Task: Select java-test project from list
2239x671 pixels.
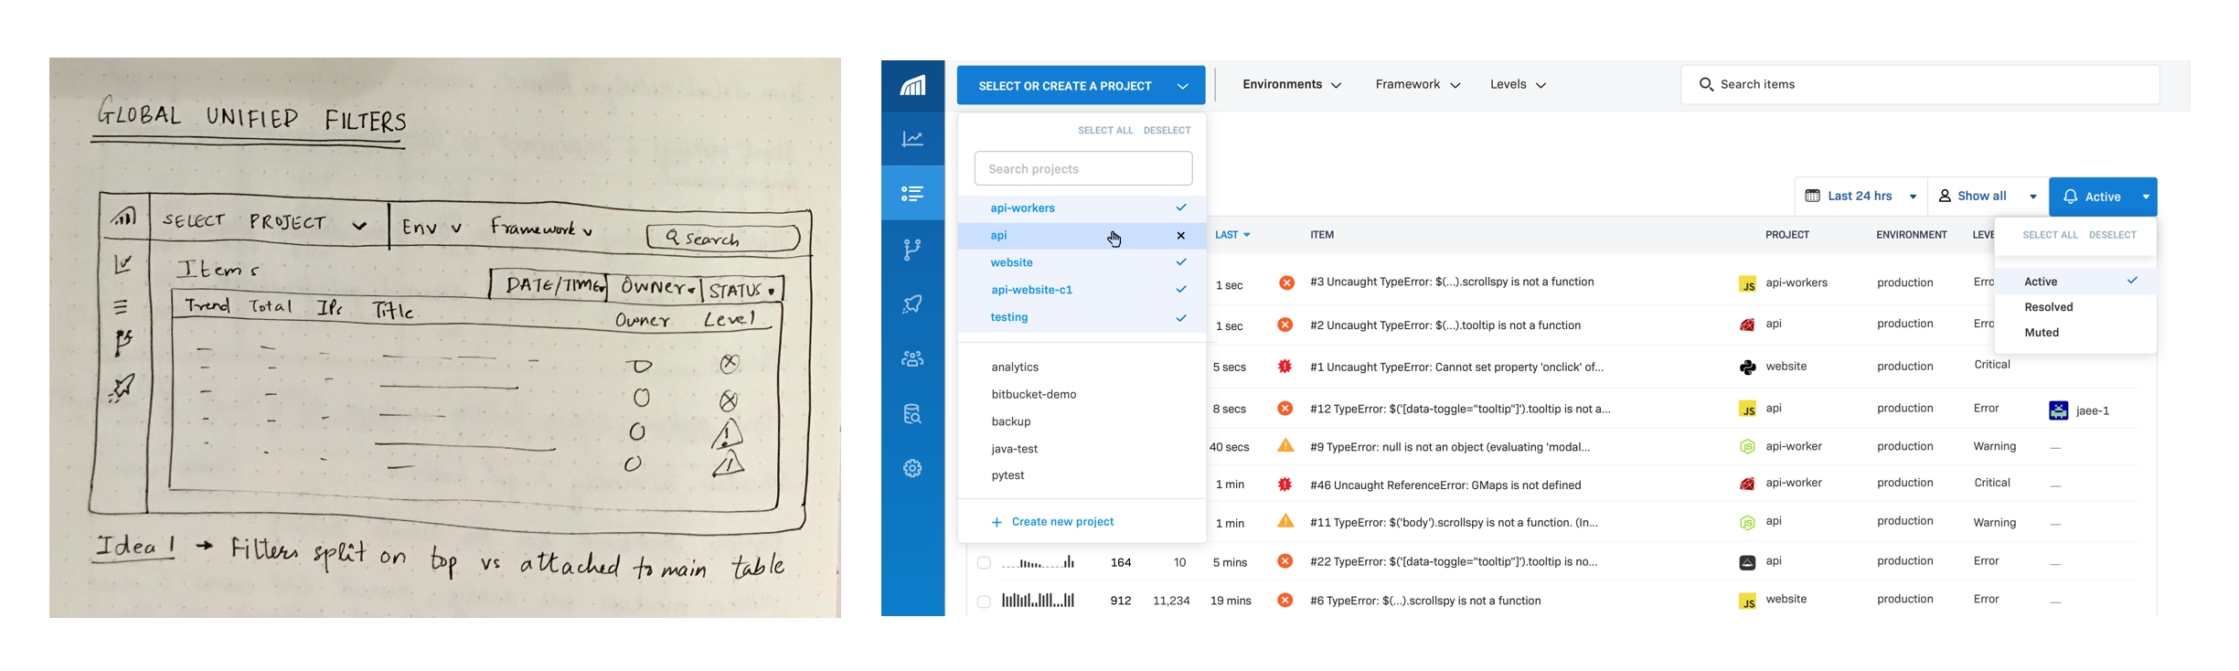Action: tap(1015, 450)
